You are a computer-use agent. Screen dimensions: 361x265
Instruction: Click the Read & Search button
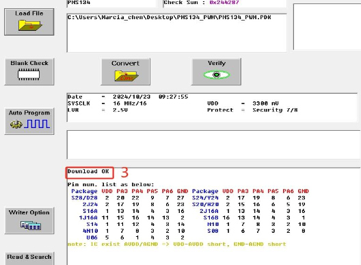(29, 258)
